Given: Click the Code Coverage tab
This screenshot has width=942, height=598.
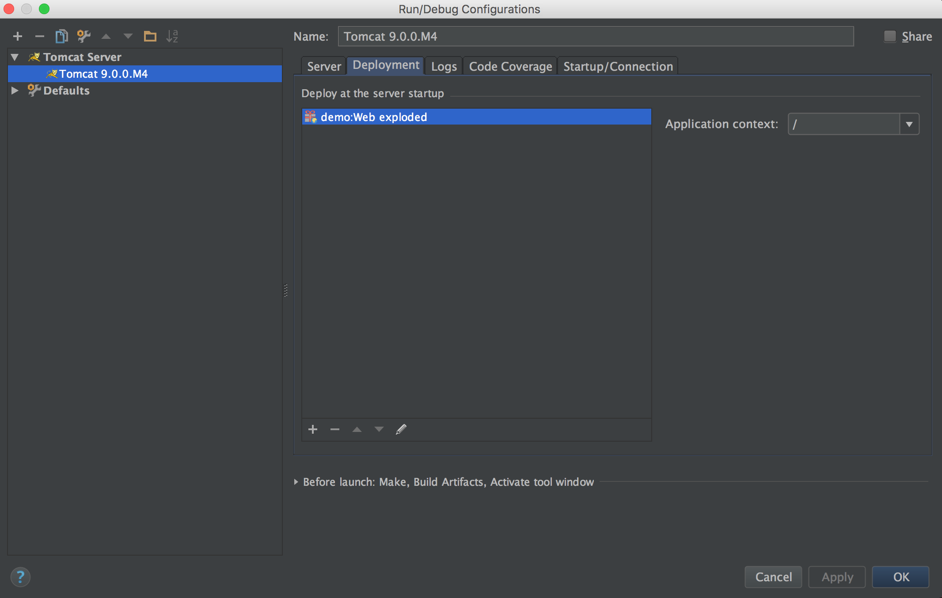Looking at the screenshot, I should pyautogui.click(x=511, y=66).
